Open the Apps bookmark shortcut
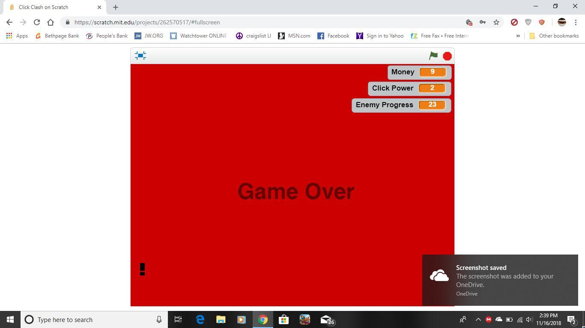This screenshot has height=328, width=585. tap(17, 36)
